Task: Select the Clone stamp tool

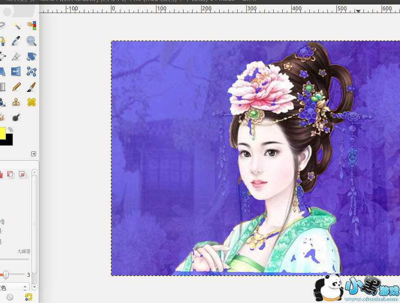Action: point(16,102)
